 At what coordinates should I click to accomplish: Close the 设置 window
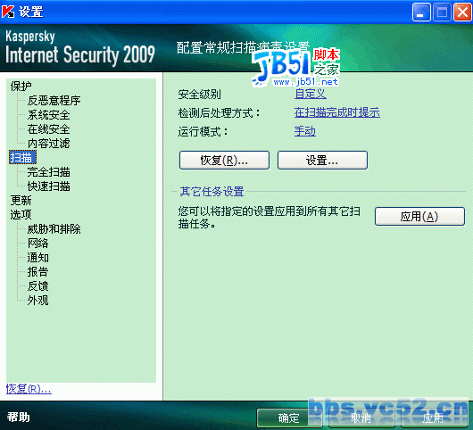(x=462, y=12)
